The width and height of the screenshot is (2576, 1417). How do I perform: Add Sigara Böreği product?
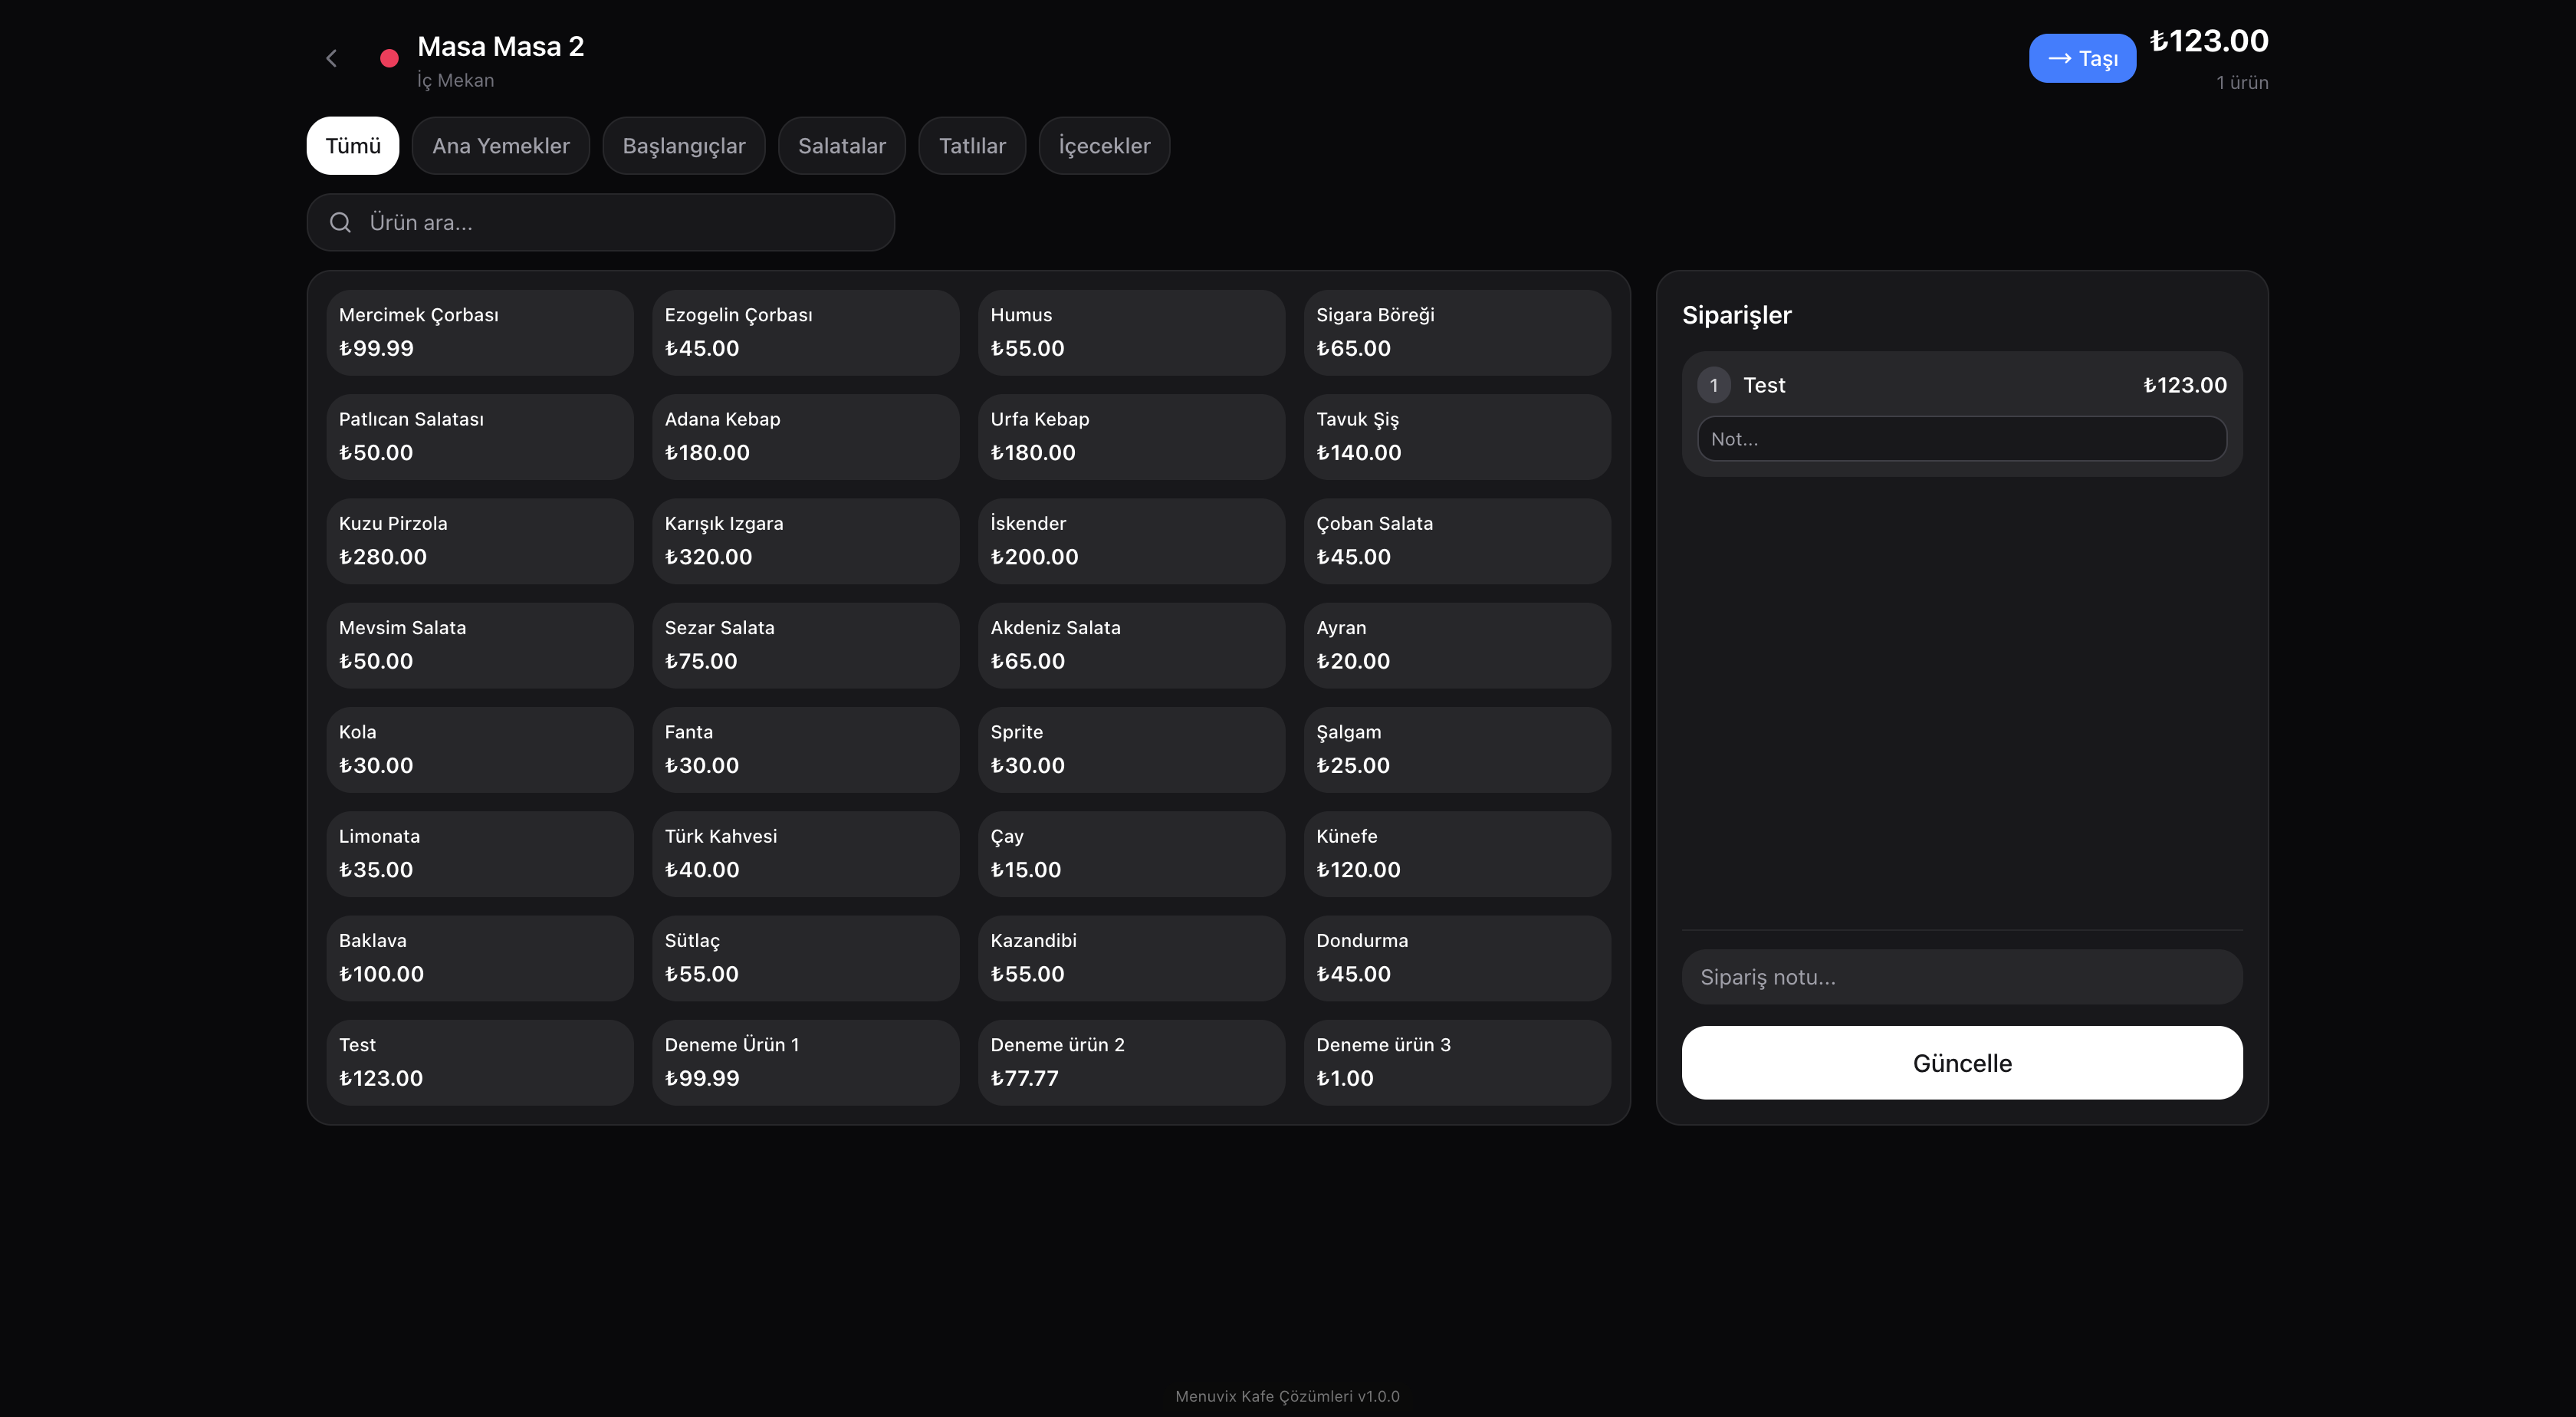1457,333
